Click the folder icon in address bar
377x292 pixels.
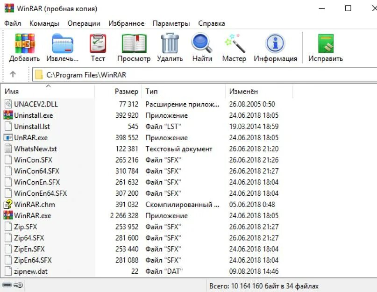point(39,75)
